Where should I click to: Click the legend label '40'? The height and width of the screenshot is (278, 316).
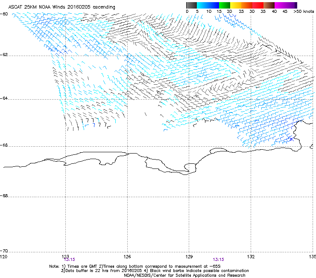click(274, 12)
